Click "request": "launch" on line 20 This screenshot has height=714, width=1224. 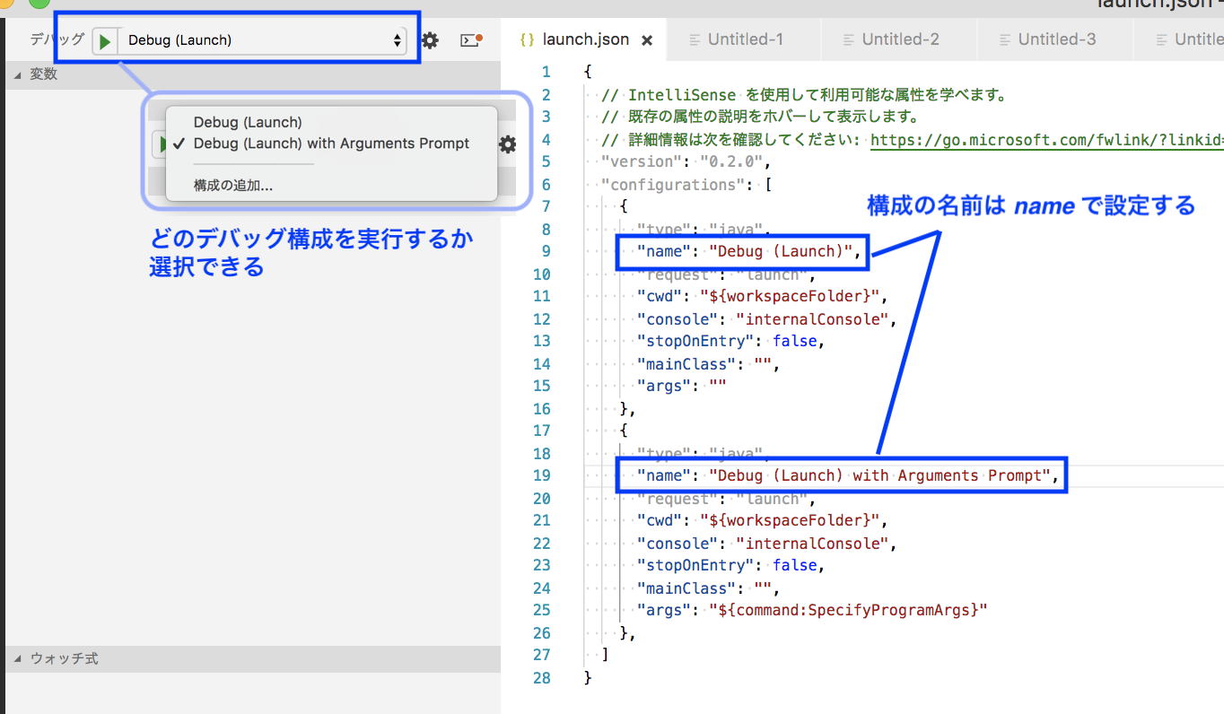click(x=726, y=498)
